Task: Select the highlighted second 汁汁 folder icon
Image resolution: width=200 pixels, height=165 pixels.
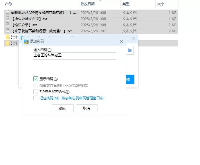Action: 8,43
